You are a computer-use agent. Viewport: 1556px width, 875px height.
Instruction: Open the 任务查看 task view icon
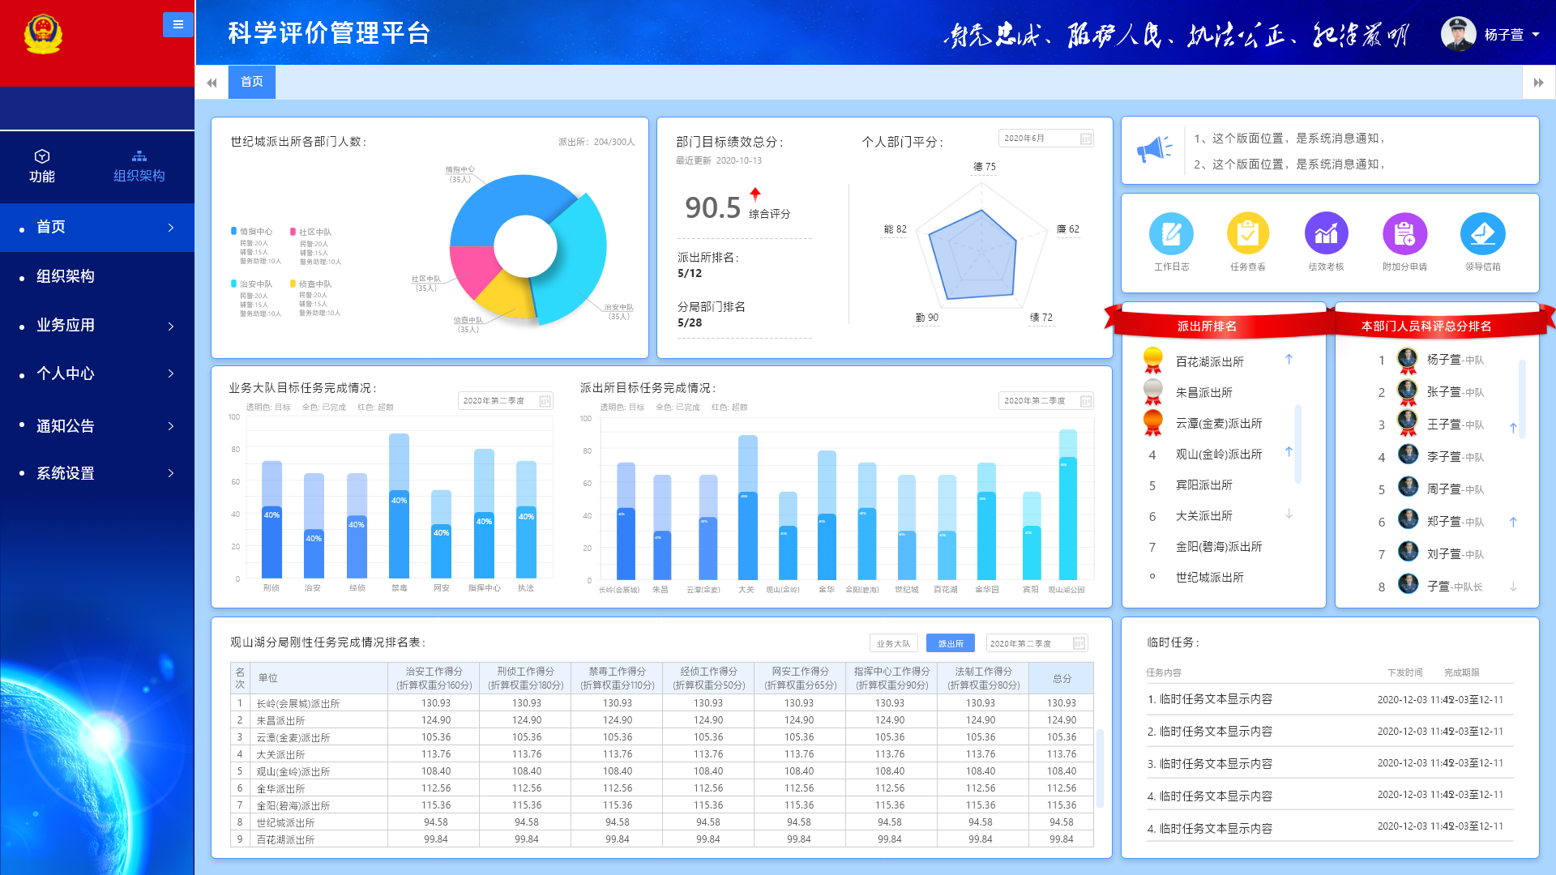(1248, 233)
